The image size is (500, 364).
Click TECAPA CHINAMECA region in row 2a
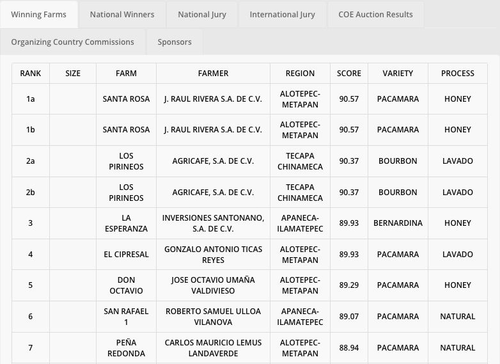pyautogui.click(x=300, y=161)
